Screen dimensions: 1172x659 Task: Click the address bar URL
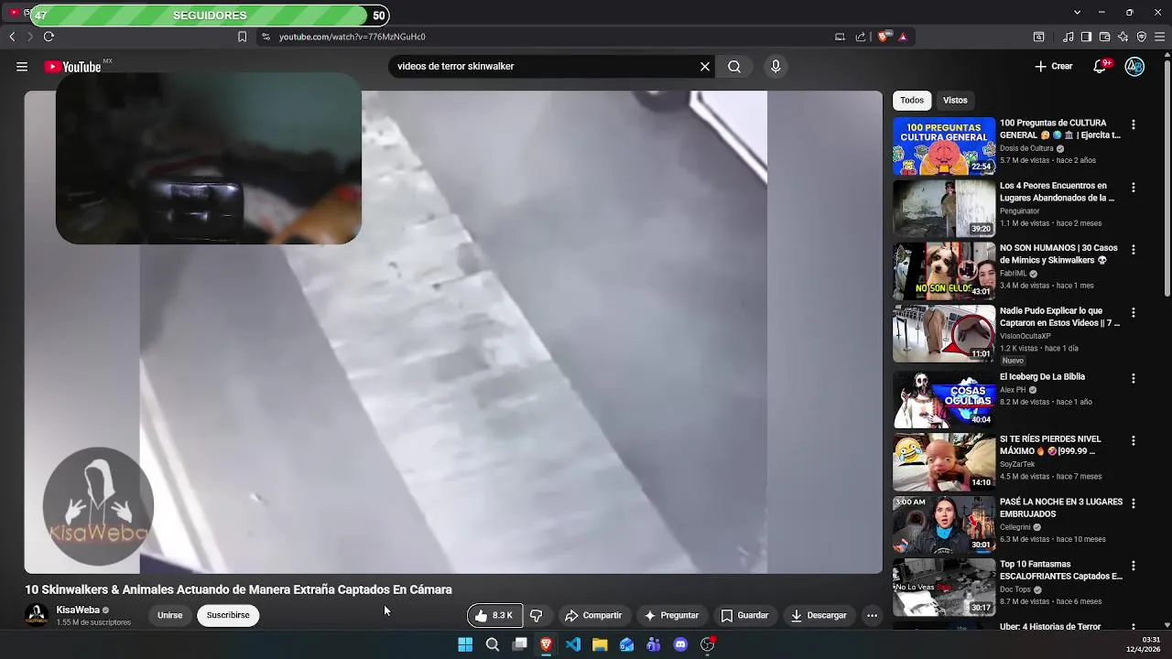[353, 37]
